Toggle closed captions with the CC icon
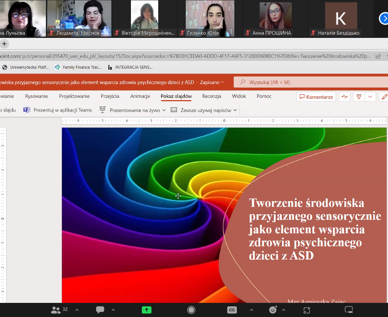This screenshot has width=388, height=317. [x=232, y=310]
